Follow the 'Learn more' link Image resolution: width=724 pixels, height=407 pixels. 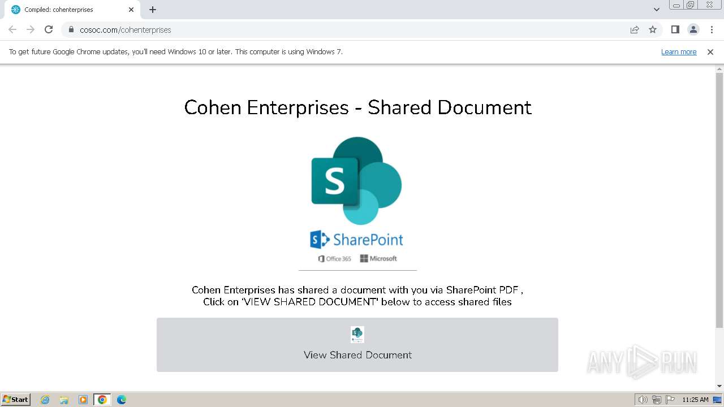[679, 51]
